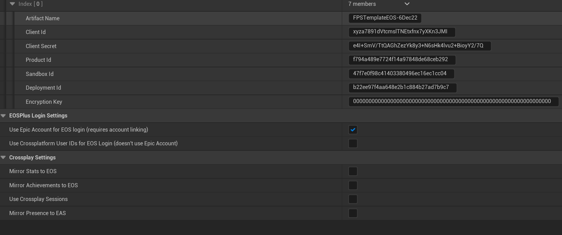Enable Mirror Stats to EOS checkbox
562x235 pixels.
pyautogui.click(x=353, y=171)
